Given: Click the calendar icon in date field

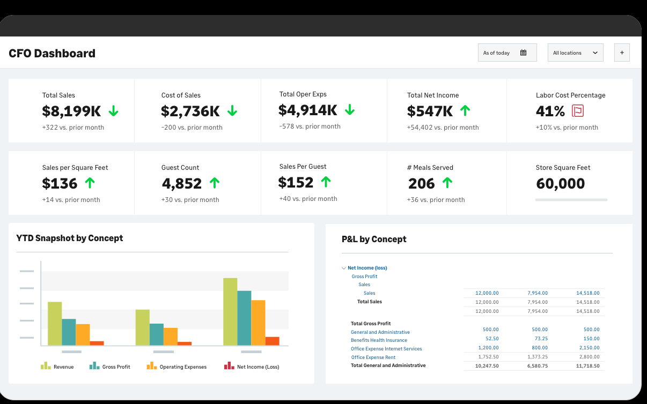Looking at the screenshot, I should 523,53.
